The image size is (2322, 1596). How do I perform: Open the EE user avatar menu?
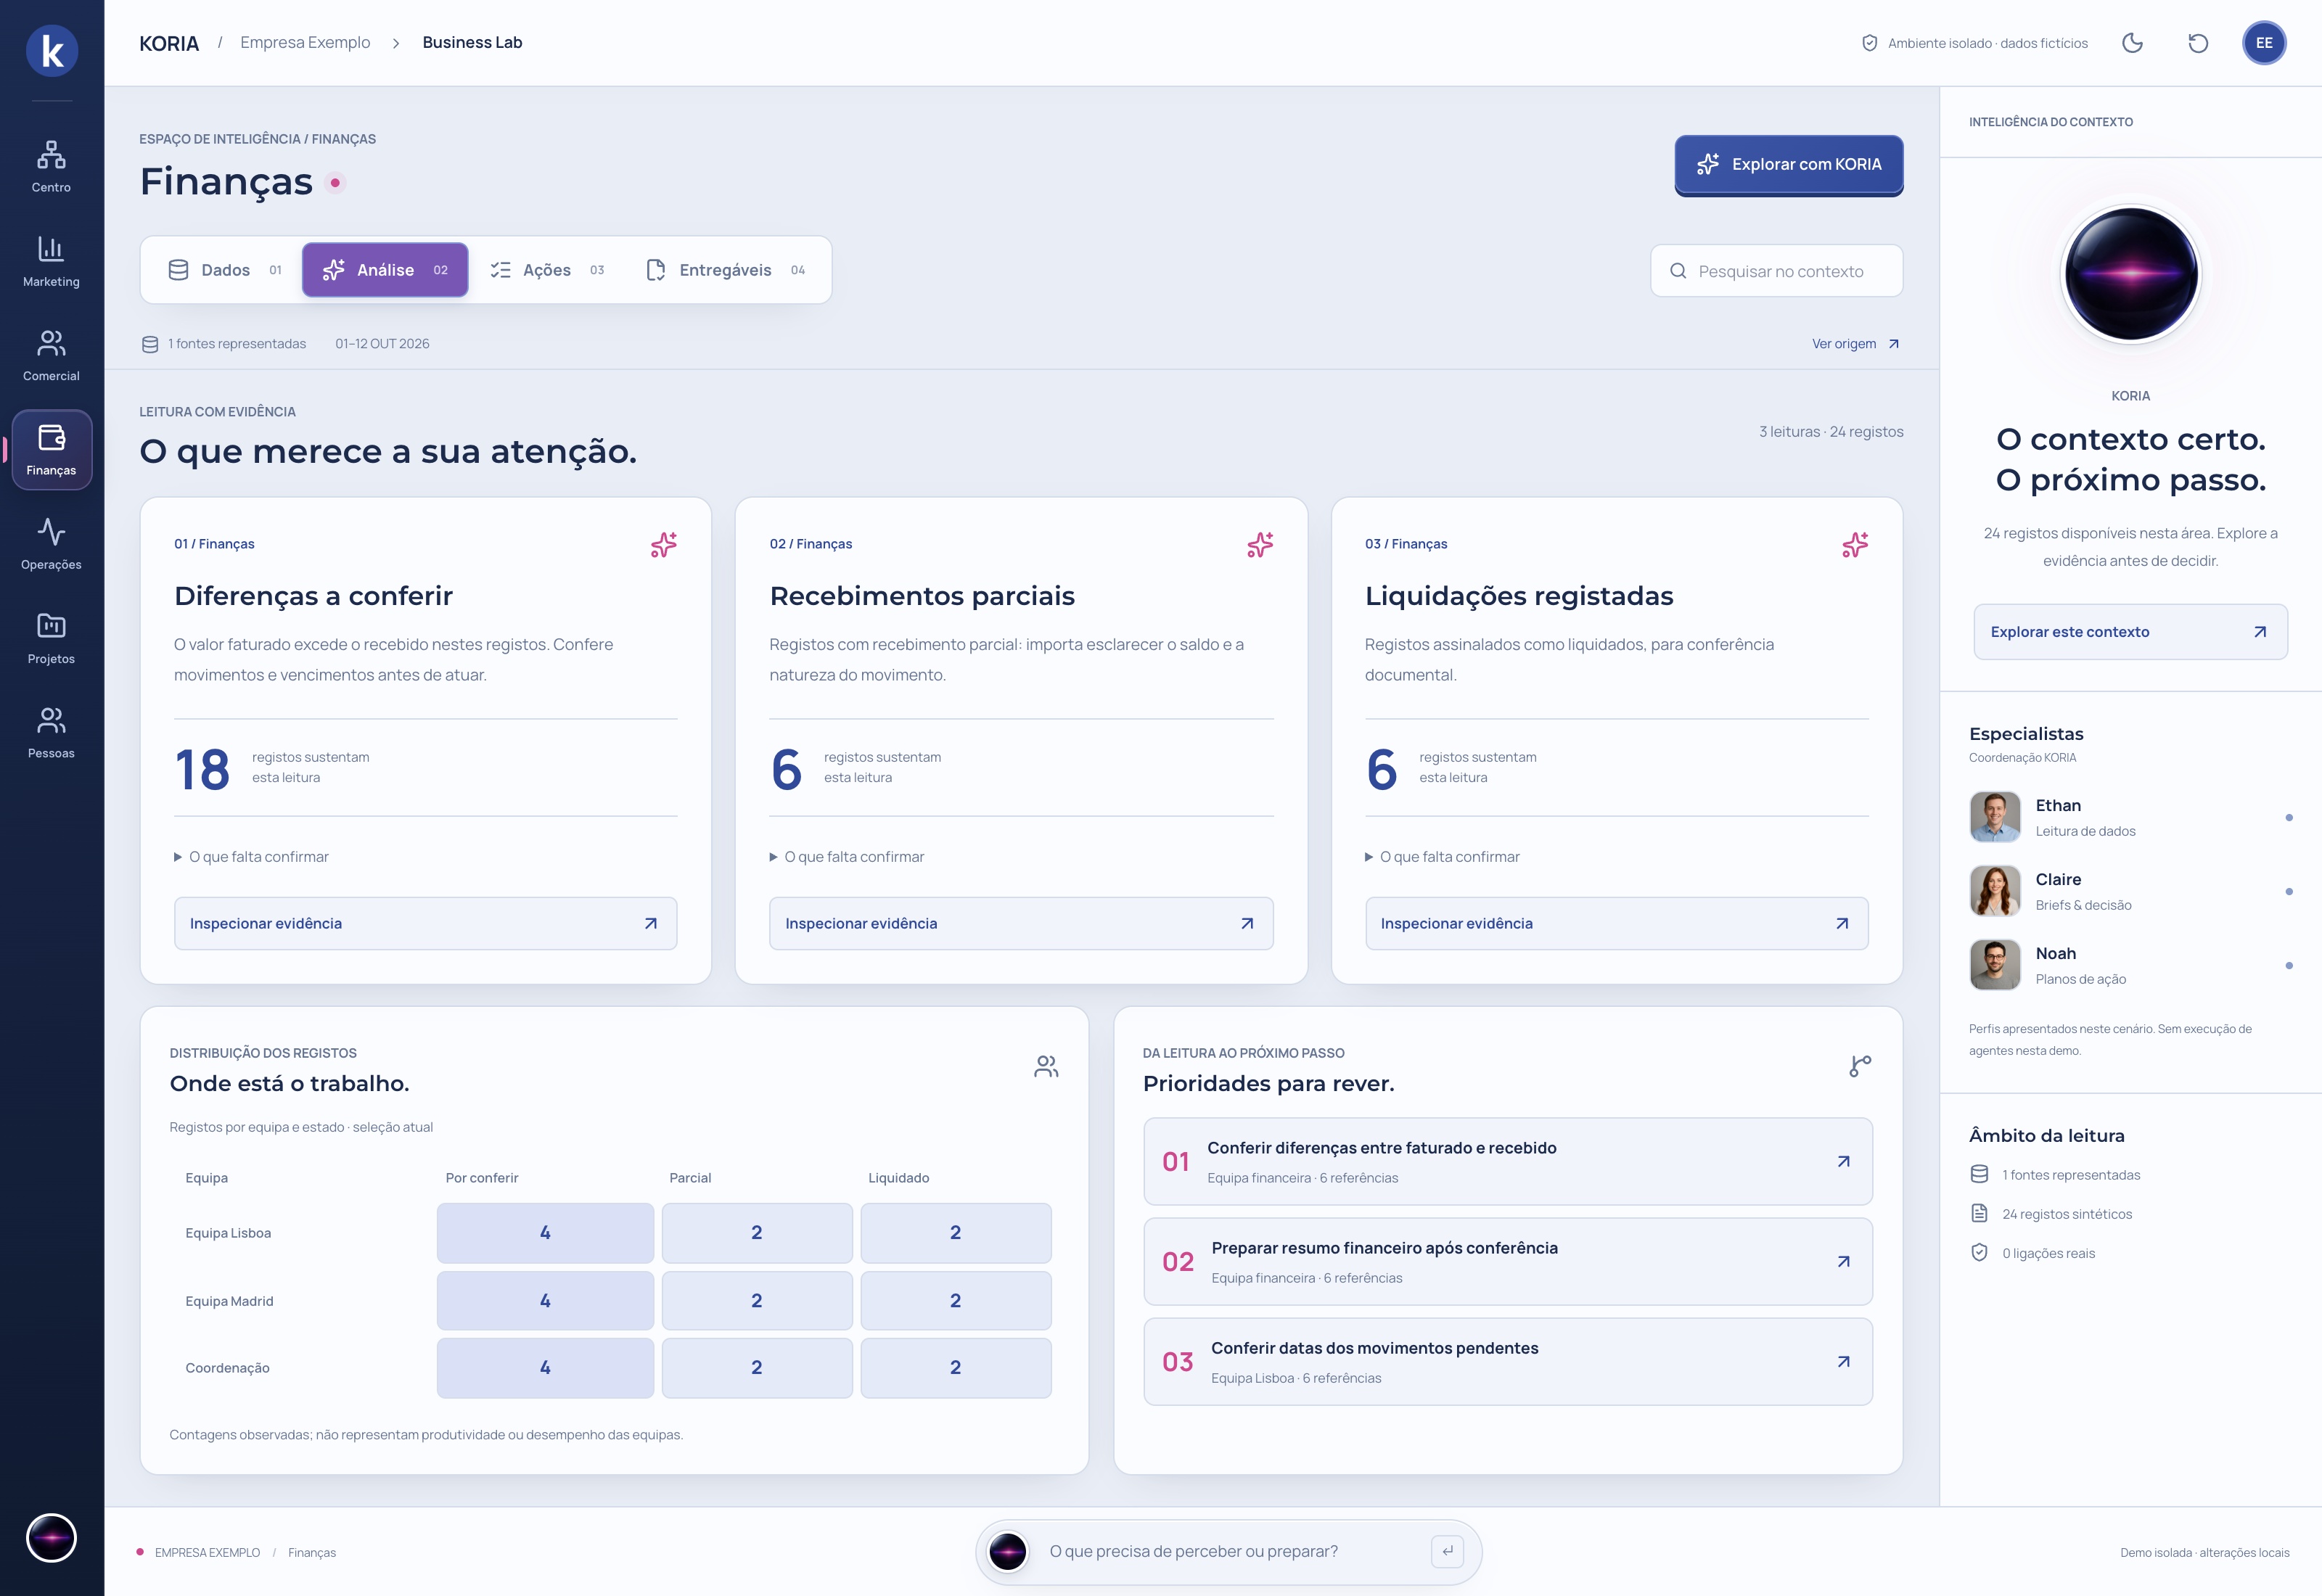point(2264,43)
